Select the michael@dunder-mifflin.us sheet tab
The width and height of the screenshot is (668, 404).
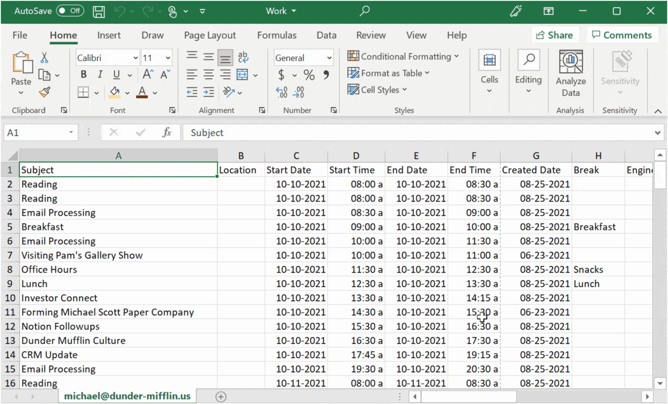(127, 396)
